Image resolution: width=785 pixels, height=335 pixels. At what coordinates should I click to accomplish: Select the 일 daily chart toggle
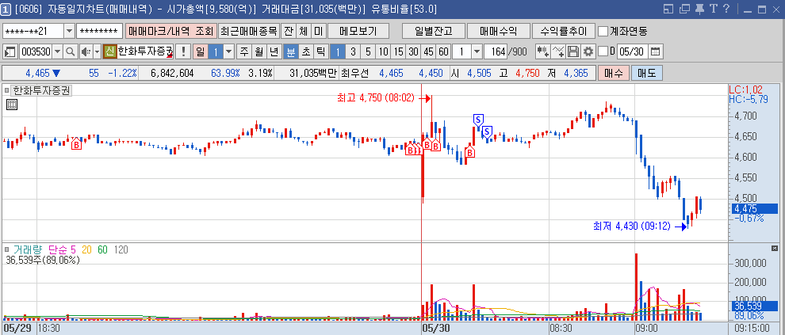[201, 51]
